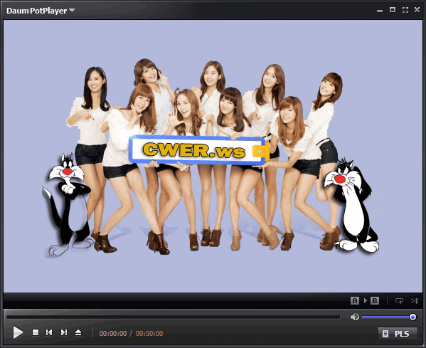Mute audio with the speaker icon
Image resolution: width=426 pixels, height=348 pixels.
(355, 317)
